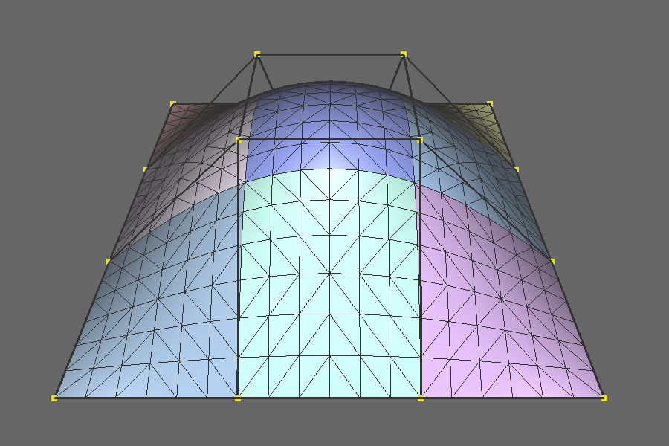Pick control point at the pinkish patch's outer corner
The width and height of the screenshot is (669, 446).
point(173,103)
